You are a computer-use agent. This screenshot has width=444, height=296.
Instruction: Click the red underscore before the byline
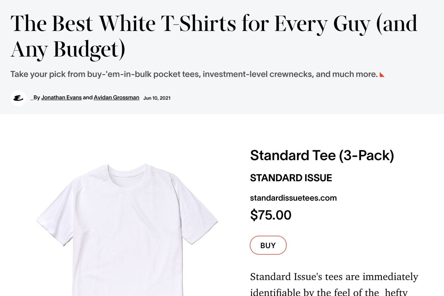point(32,99)
